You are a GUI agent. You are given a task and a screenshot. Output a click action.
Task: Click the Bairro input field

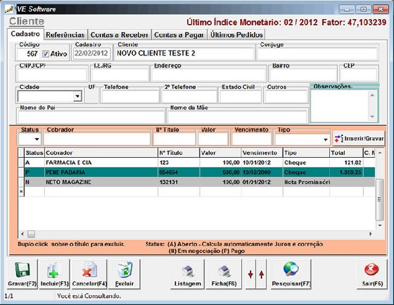tap(303, 75)
